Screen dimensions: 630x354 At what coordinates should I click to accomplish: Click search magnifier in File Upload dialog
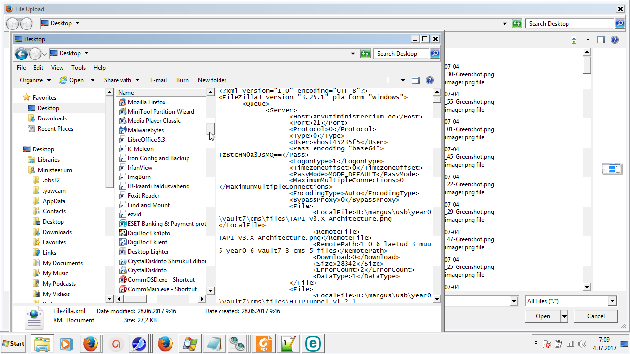pyautogui.click(x=620, y=24)
